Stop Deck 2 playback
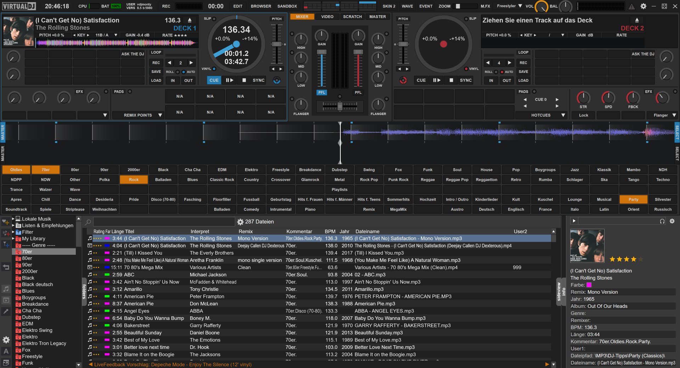680x368 pixels. click(451, 80)
